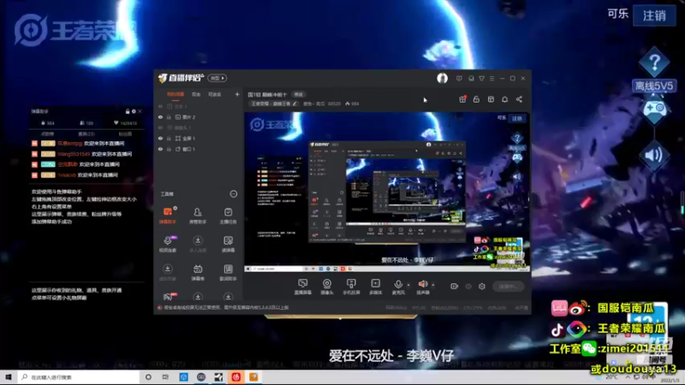Open the 视频连麦 video co-stream tool

click(167, 244)
